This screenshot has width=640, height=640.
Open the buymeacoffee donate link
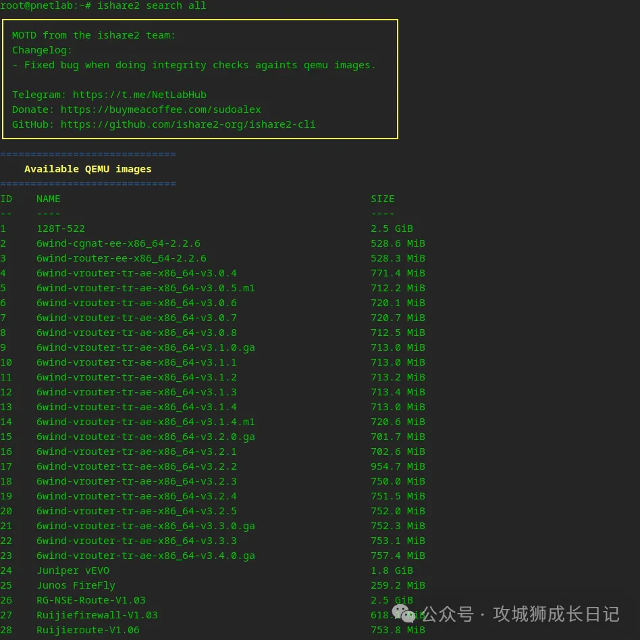coord(161,109)
